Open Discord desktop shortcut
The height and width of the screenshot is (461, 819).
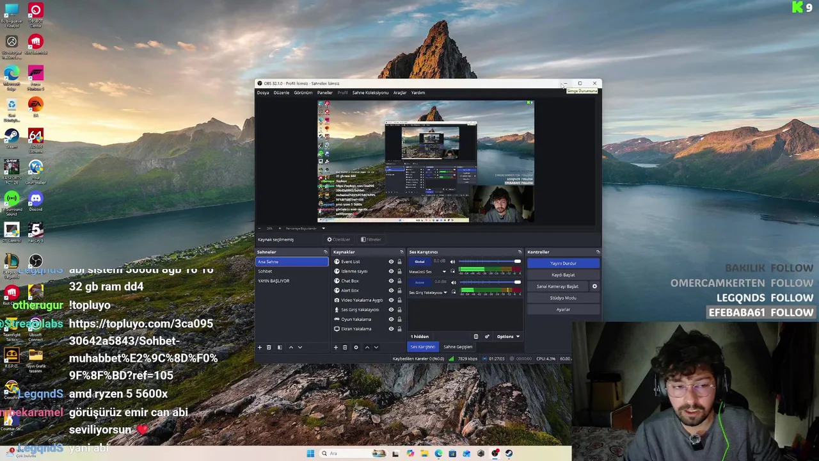click(36, 202)
